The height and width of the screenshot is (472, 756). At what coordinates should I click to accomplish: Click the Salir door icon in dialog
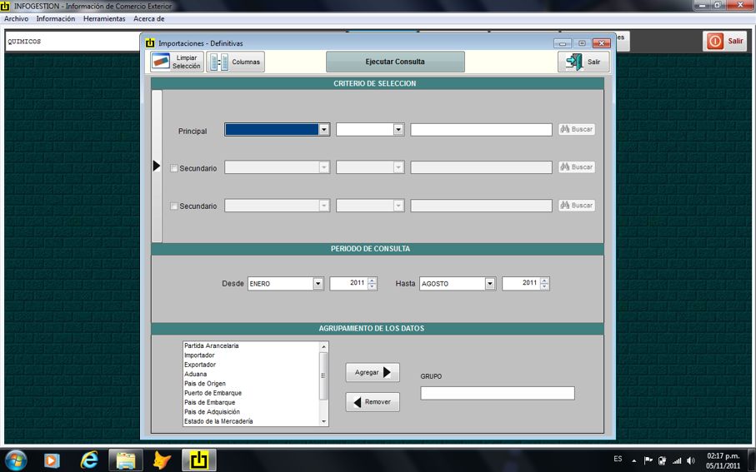point(574,62)
